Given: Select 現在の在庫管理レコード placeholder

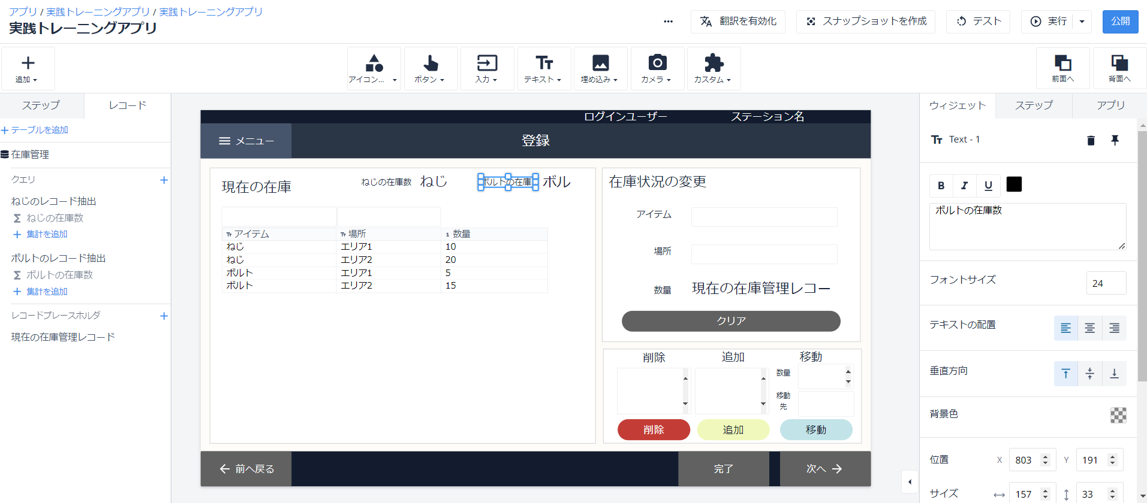Looking at the screenshot, I should click(x=63, y=337).
